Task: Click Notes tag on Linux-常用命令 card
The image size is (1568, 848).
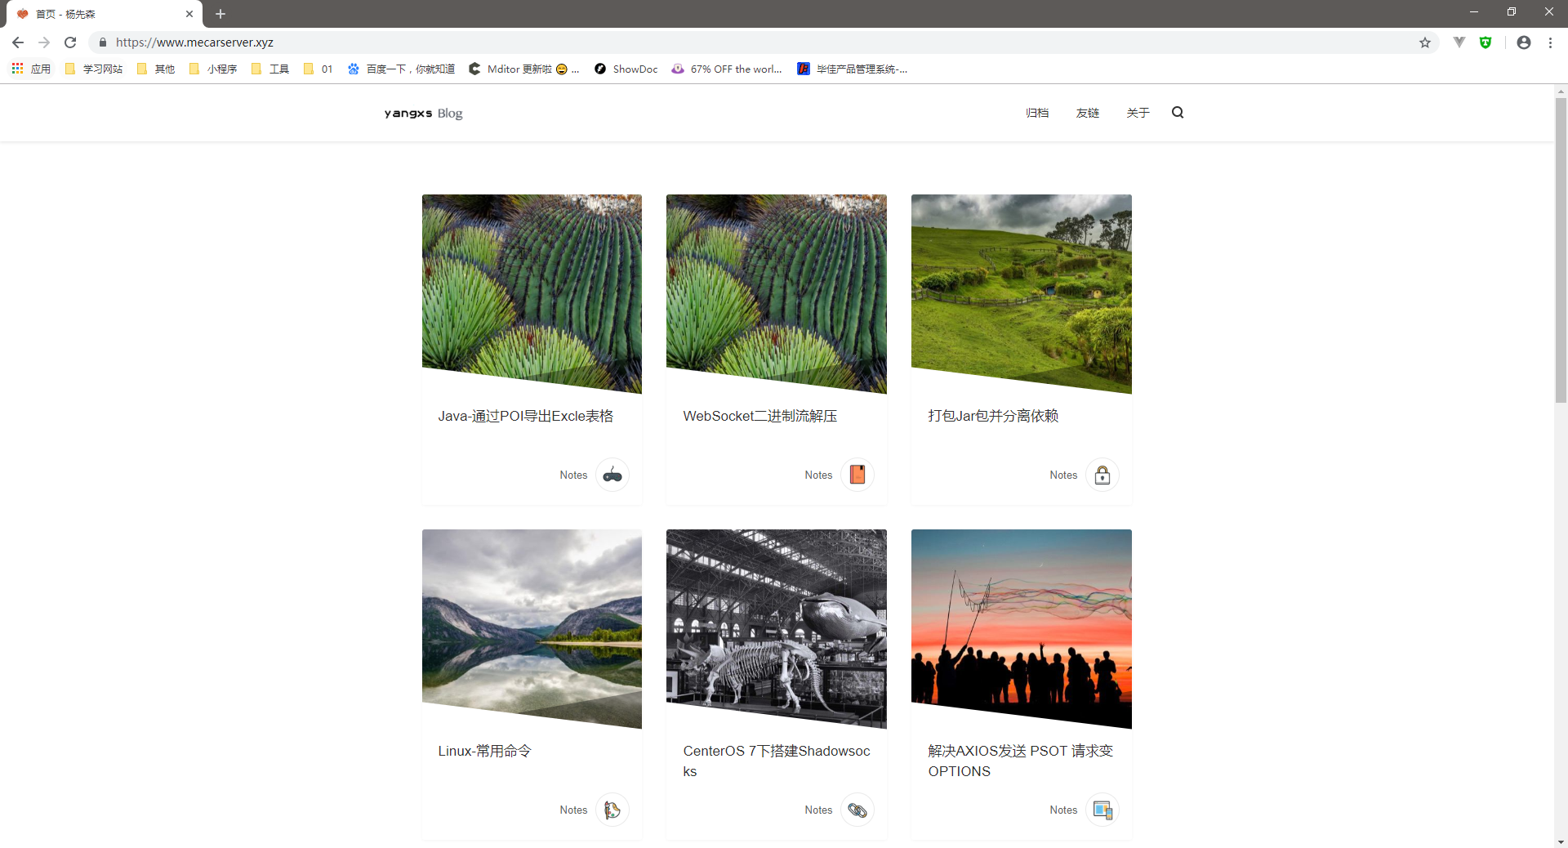Action: click(573, 810)
